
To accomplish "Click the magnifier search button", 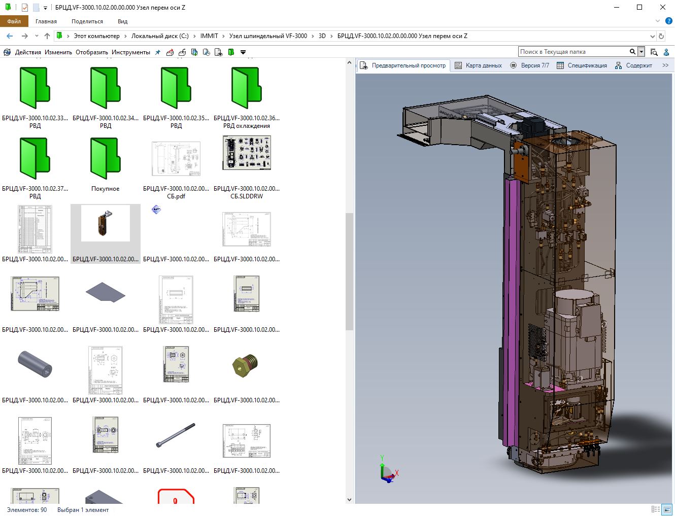I will click(632, 51).
